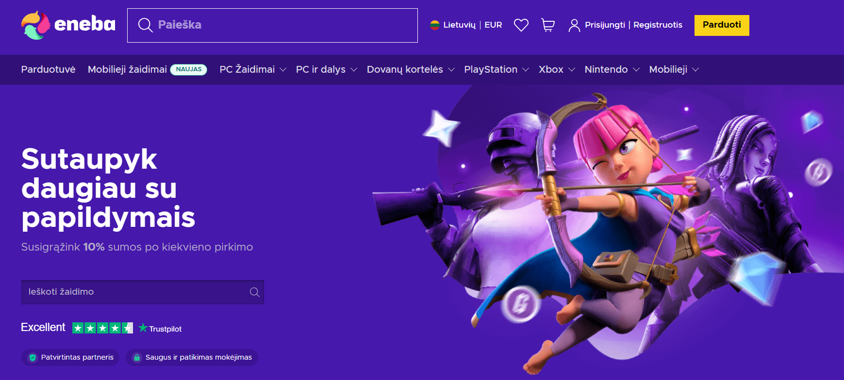This screenshot has height=380, width=844.
Task: Expand the Nintendo dropdown chevron
Action: coord(636,70)
